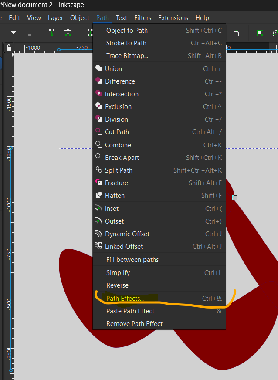Viewport: 278px width, 380px height.
Task: Choose Stroke to Path
Action: click(x=159, y=43)
